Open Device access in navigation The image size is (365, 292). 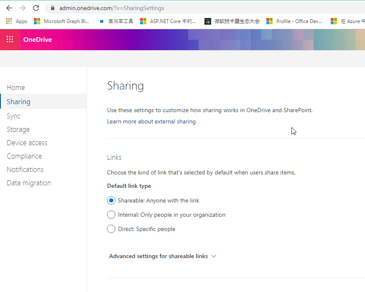pos(27,143)
